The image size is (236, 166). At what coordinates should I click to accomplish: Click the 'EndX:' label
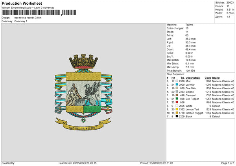pyautogui.click(x=170, y=53)
